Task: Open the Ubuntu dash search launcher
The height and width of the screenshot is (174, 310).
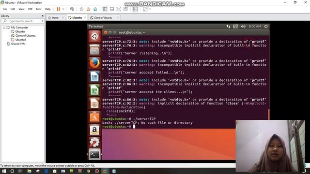Action: click(x=94, y=36)
